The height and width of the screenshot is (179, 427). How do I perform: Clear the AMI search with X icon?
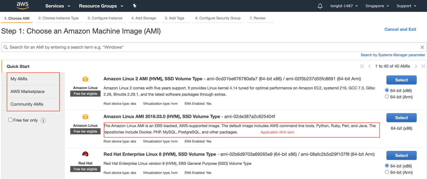[422, 47]
